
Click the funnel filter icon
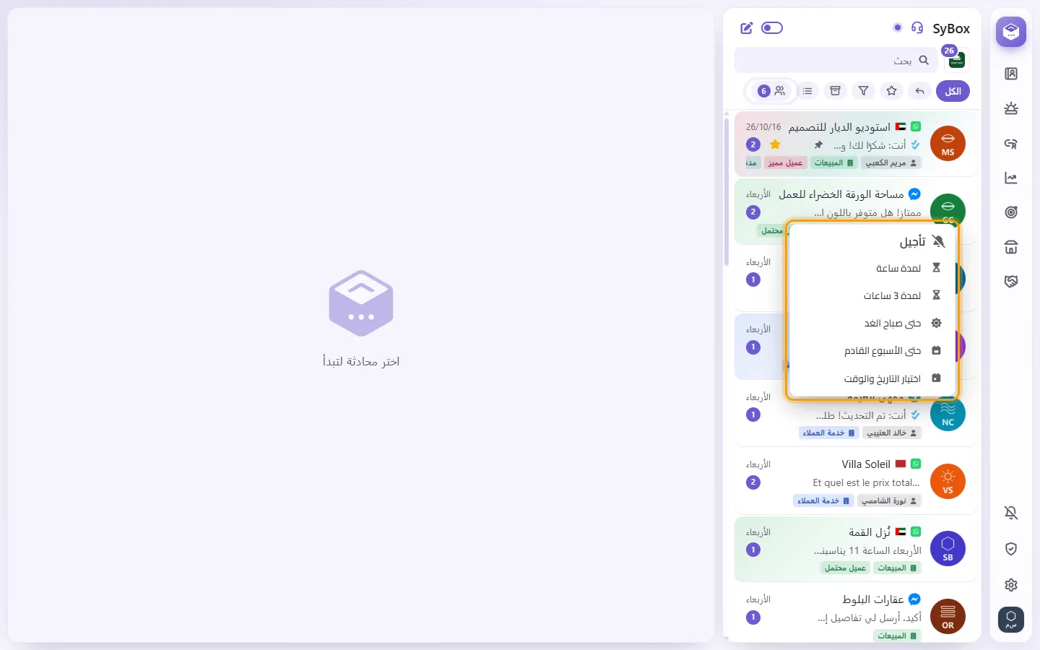pos(863,91)
